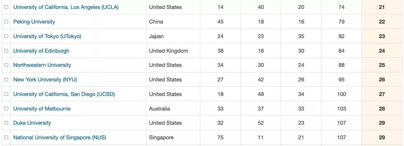Open the Northwestern University link

42,65
